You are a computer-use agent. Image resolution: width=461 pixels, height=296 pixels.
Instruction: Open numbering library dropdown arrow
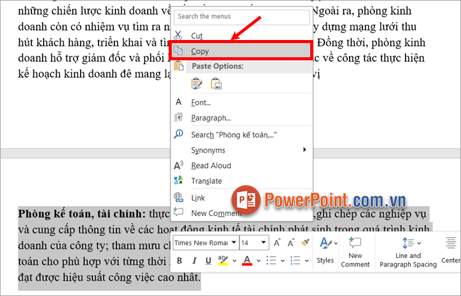307,260
